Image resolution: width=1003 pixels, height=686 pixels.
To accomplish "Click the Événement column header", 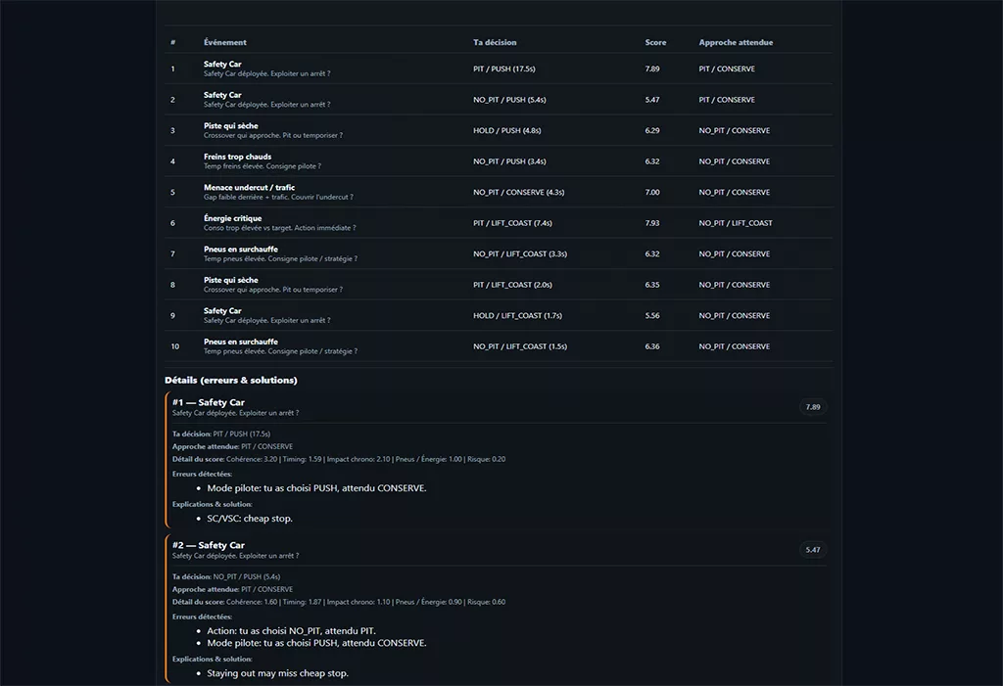I will (225, 43).
